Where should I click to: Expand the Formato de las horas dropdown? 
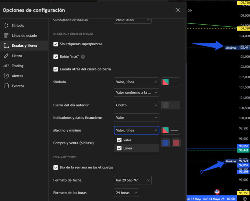click(x=126, y=193)
